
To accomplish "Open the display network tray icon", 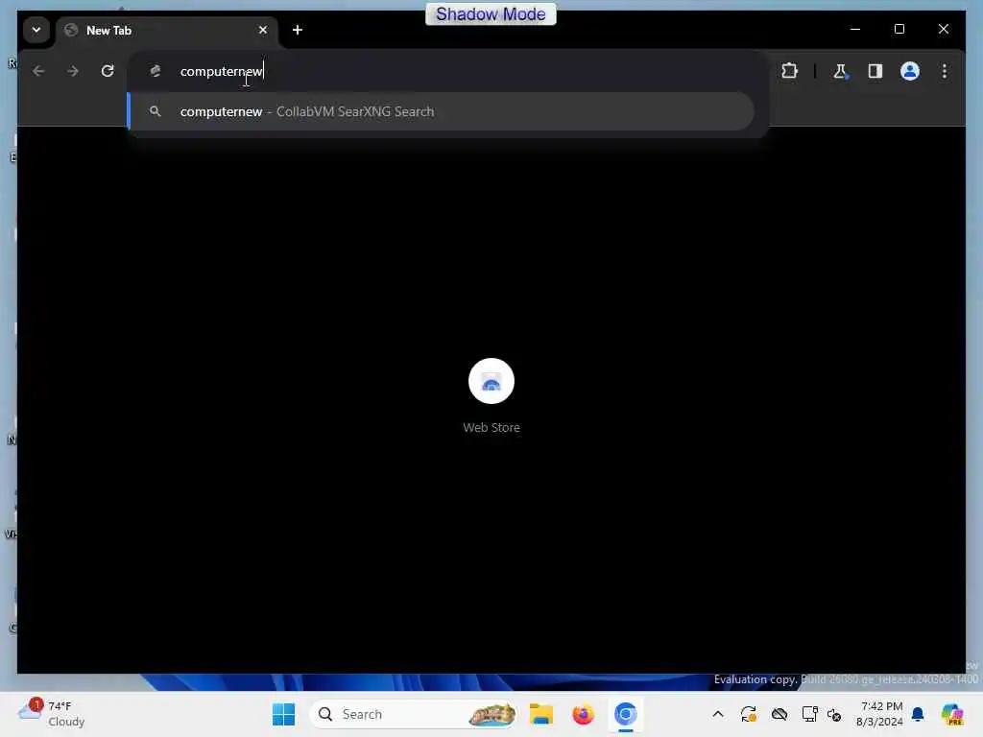I will tap(809, 714).
